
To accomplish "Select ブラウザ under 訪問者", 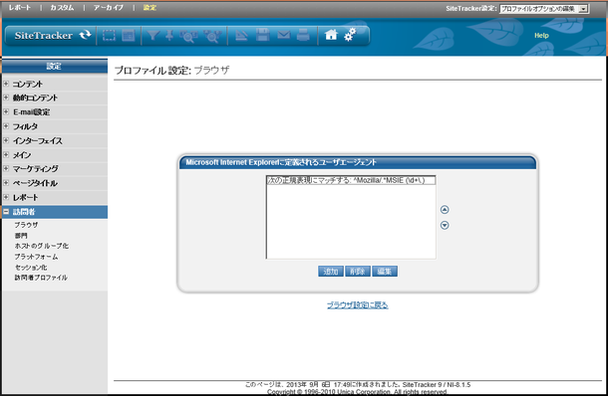I will pos(26,225).
